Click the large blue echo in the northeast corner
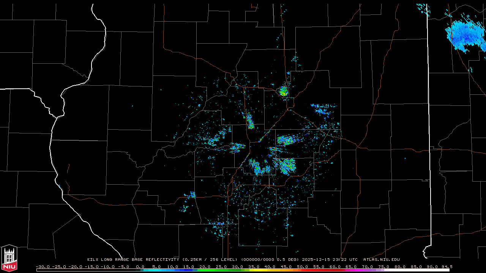The image size is (486, 273). pyautogui.click(x=465, y=35)
